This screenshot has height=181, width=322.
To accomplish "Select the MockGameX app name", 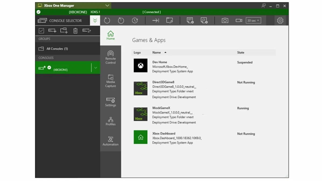I will [161, 108].
